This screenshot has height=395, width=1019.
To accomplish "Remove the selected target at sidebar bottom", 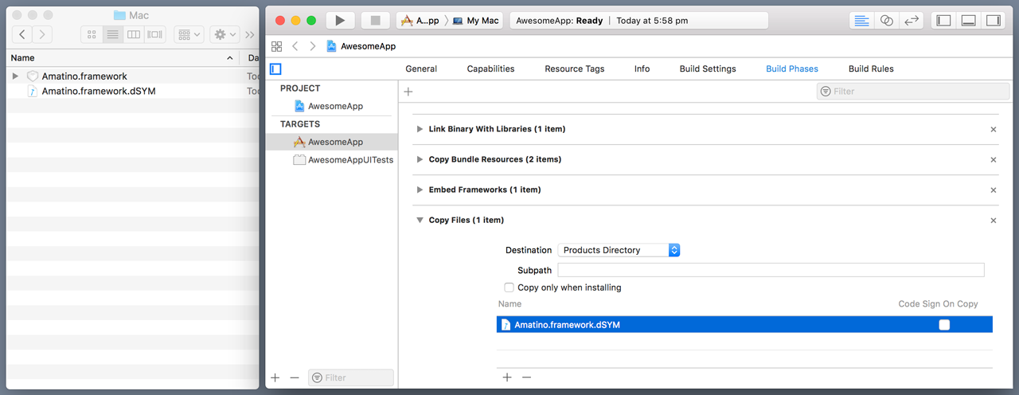I will (295, 377).
